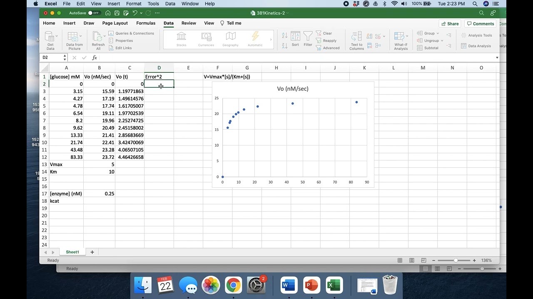Image resolution: width=533 pixels, height=299 pixels.
Task: Click the Undo arrow
Action: (135, 13)
